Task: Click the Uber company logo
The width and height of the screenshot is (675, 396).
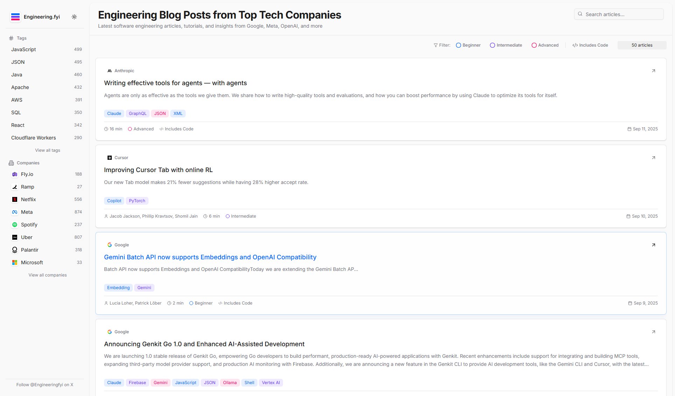Action: coord(15,237)
